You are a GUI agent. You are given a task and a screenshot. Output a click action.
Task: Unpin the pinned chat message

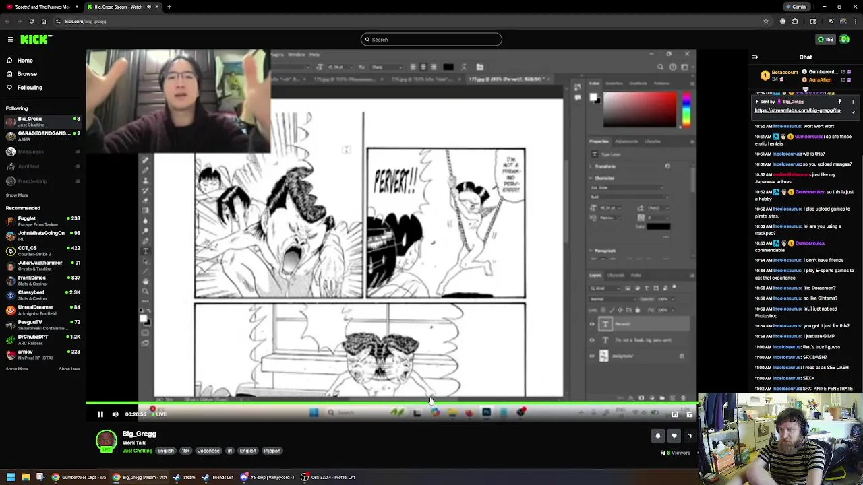click(x=839, y=102)
